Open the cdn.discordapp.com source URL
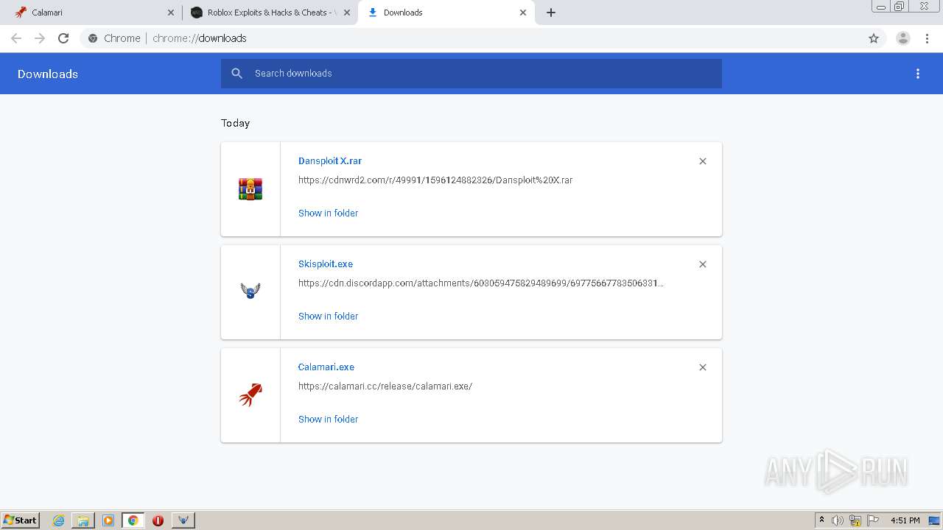The height and width of the screenshot is (530, 943). [481, 283]
